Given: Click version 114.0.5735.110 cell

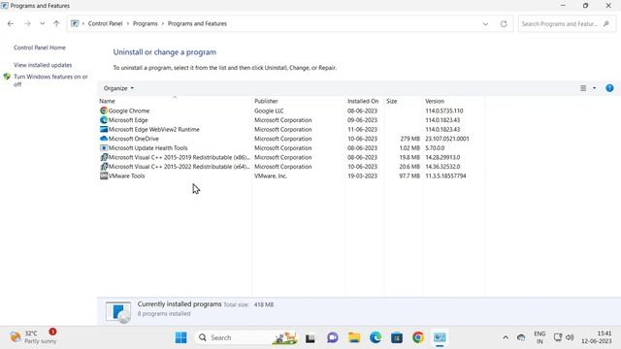Looking at the screenshot, I should pos(444,111).
